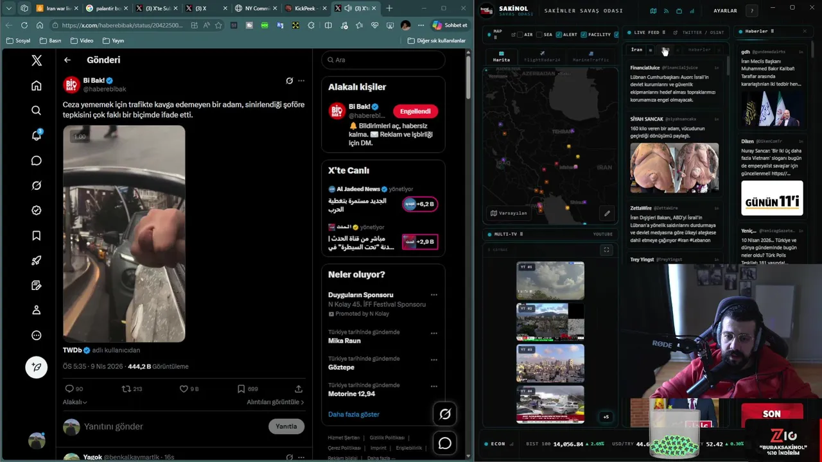Click the fullscreen icon in Multi-TV panel
This screenshot has width=822, height=462.
click(606, 250)
